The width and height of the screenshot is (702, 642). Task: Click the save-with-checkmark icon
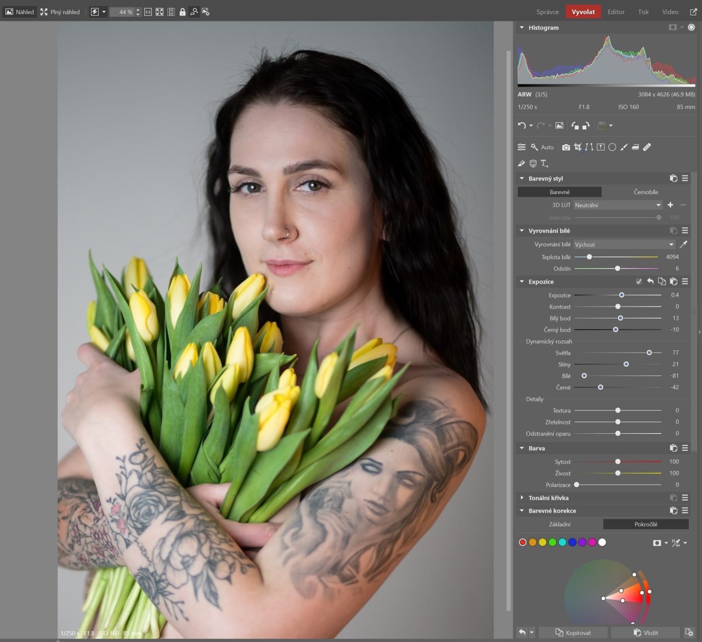pyautogui.click(x=602, y=126)
